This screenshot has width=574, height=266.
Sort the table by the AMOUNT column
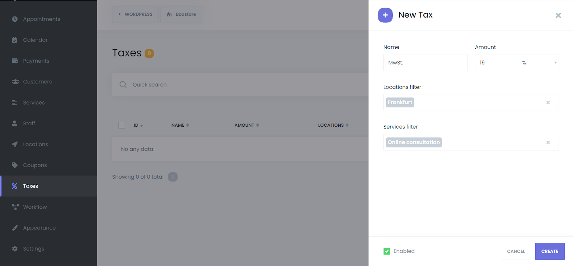246,125
